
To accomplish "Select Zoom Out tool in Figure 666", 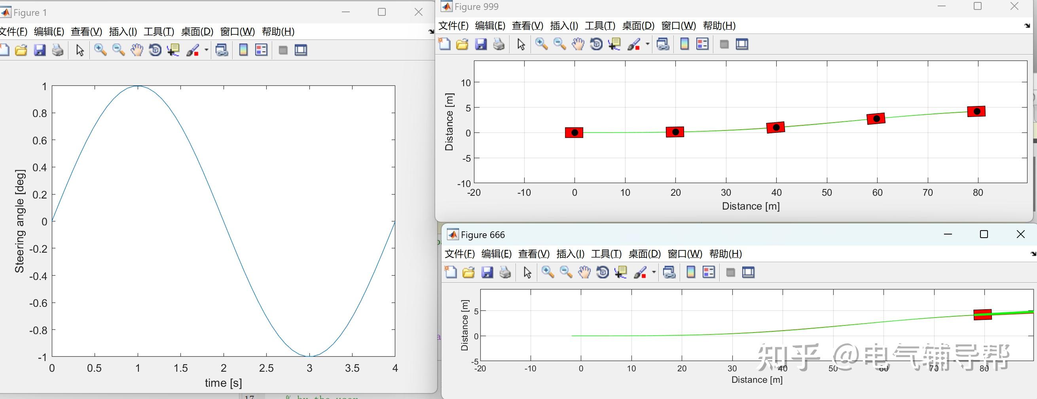I will [566, 272].
